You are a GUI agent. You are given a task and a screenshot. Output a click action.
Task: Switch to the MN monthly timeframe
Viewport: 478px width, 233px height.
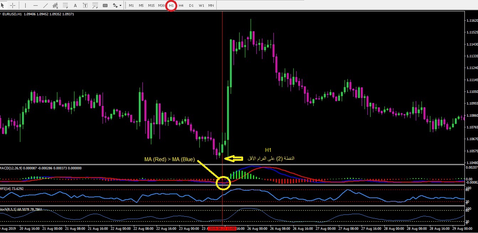pos(211,5)
